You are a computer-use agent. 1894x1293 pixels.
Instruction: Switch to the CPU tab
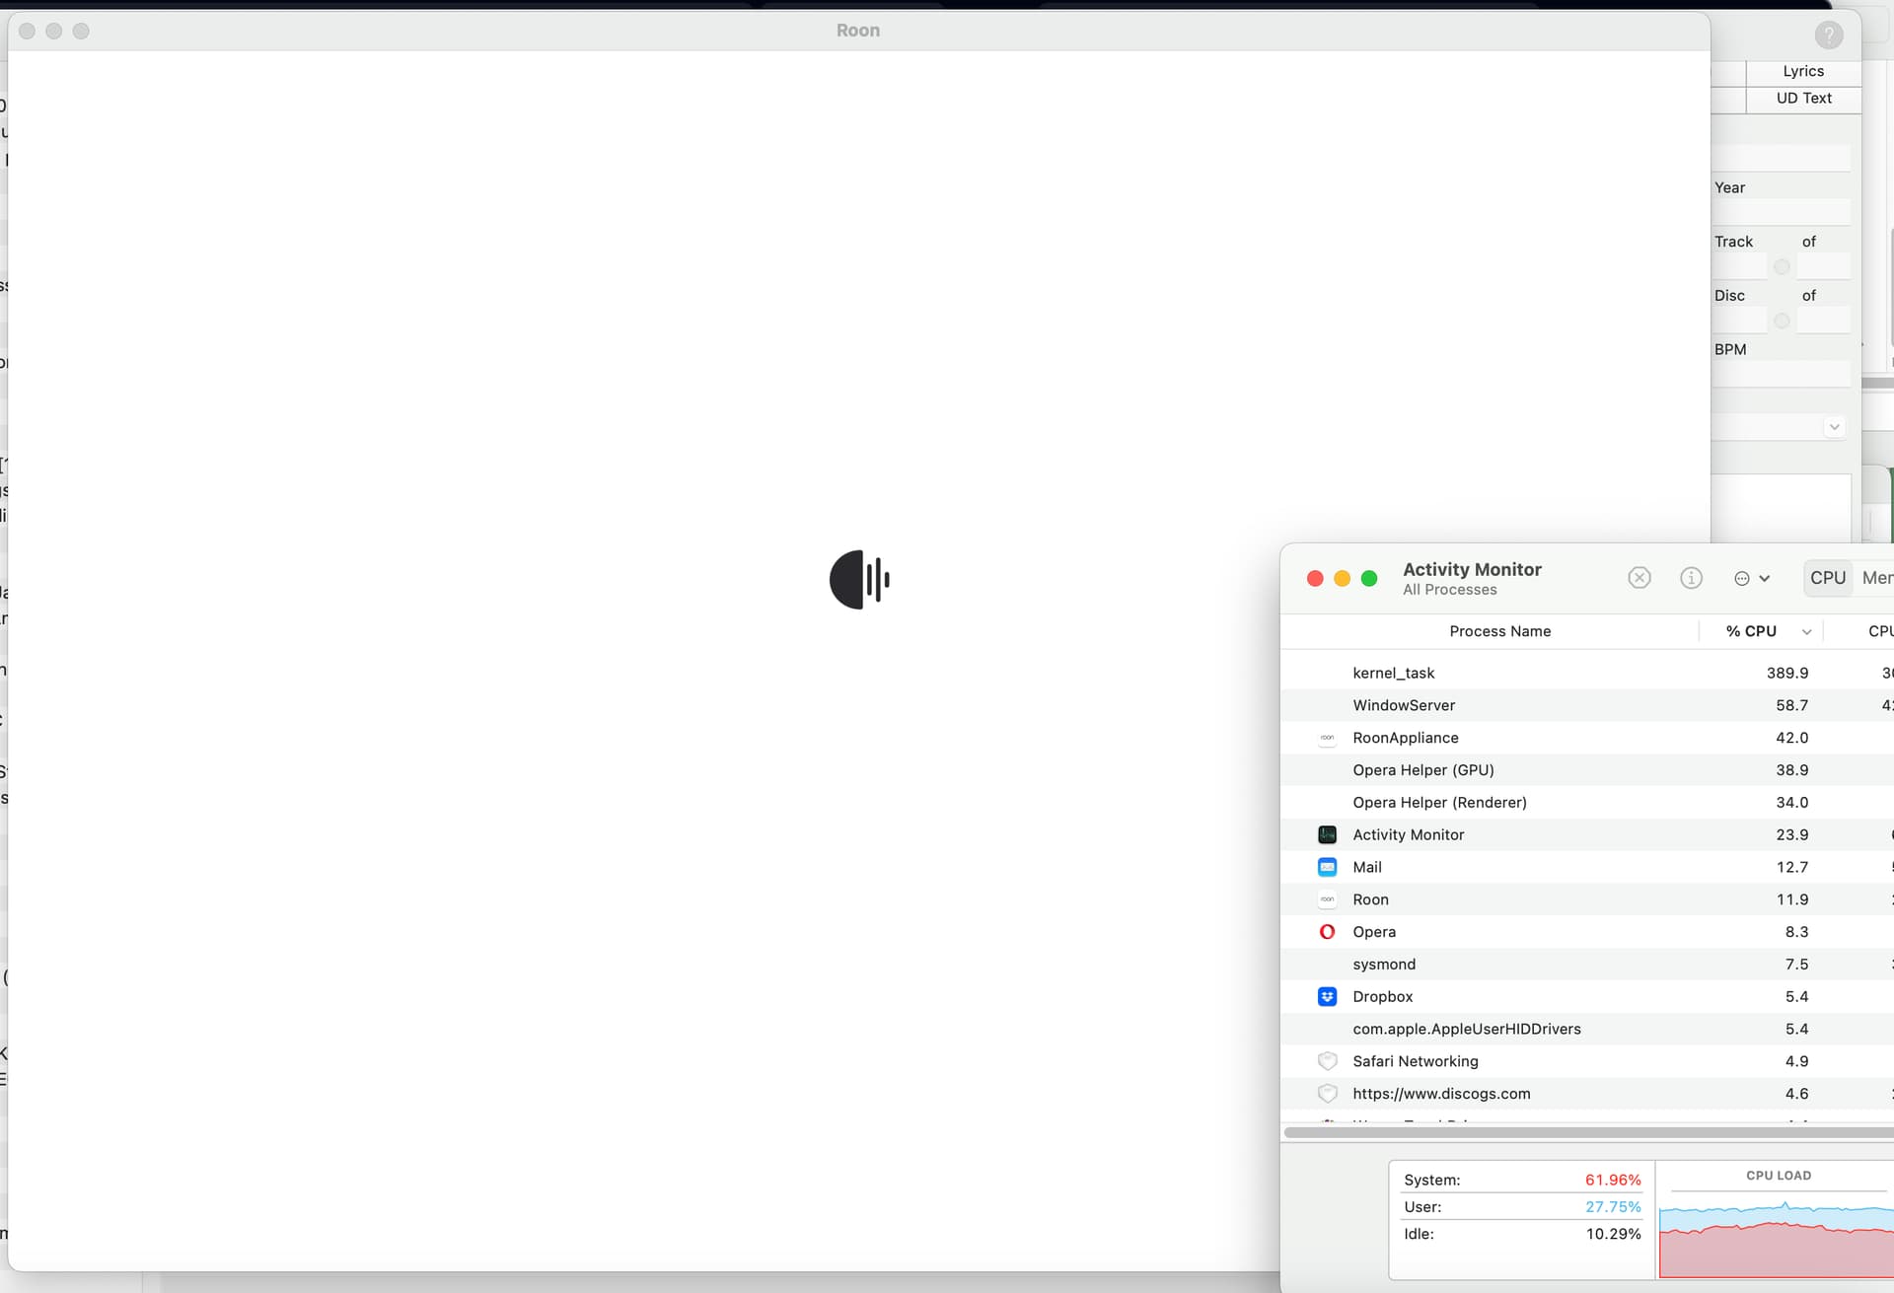click(1827, 578)
